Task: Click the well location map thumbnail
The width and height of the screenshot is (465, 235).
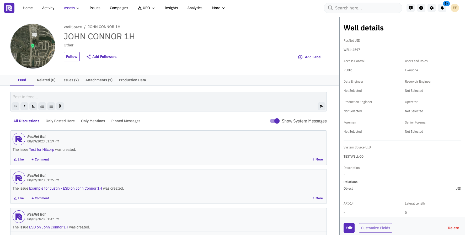Action: coord(33,46)
